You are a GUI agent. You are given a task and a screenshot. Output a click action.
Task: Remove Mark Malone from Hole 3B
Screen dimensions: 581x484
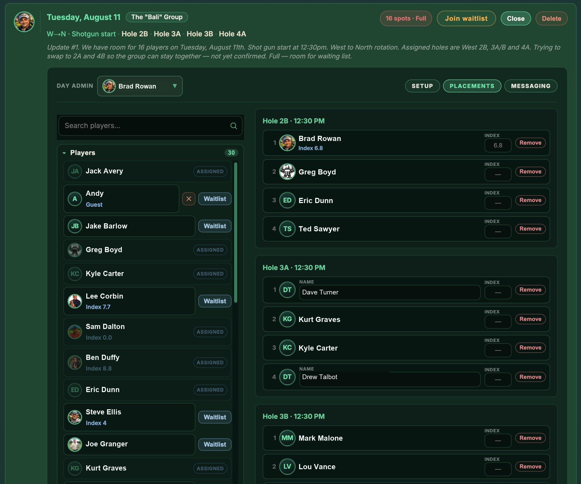pos(530,438)
